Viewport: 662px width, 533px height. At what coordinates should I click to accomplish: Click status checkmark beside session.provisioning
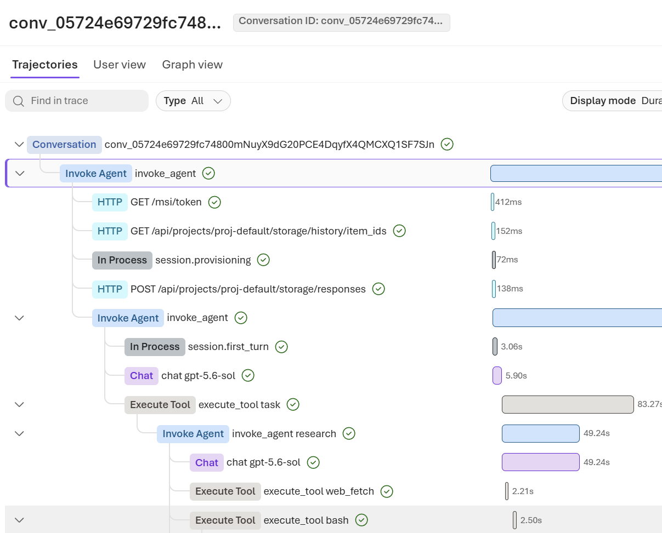[x=264, y=260]
